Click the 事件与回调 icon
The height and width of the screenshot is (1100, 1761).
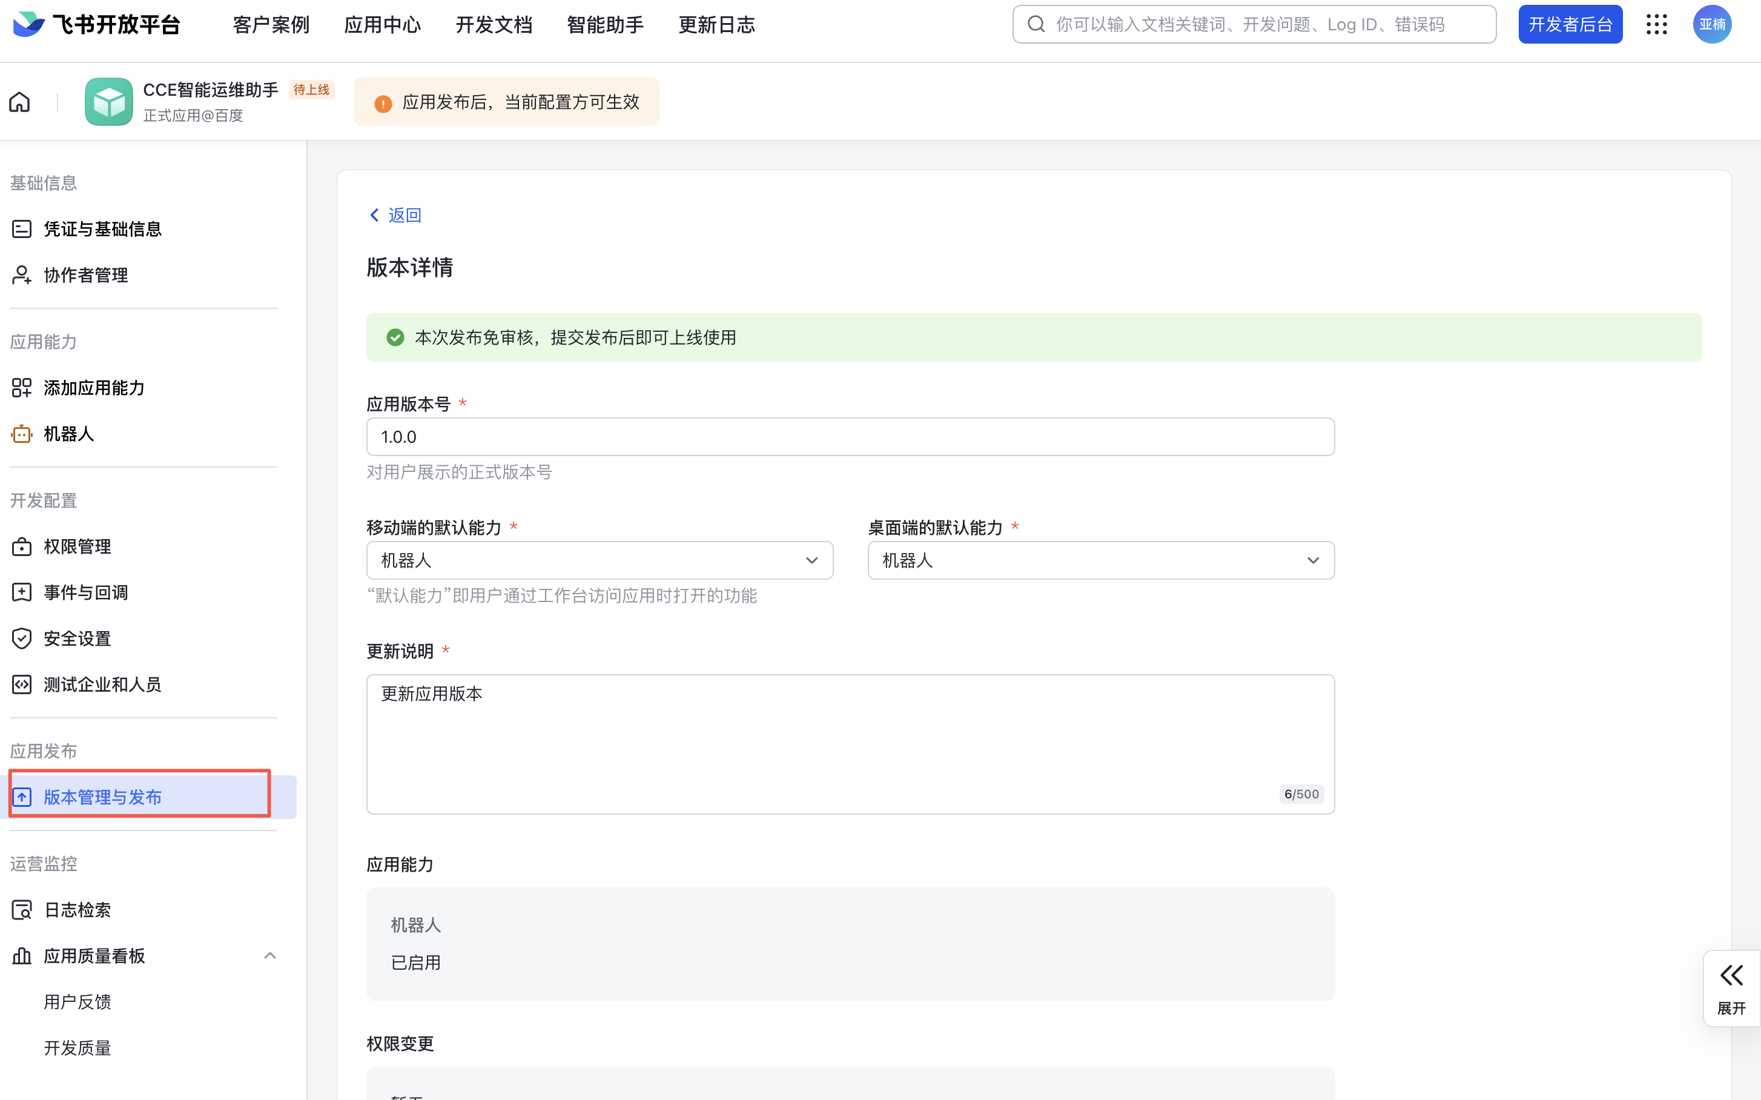22,592
